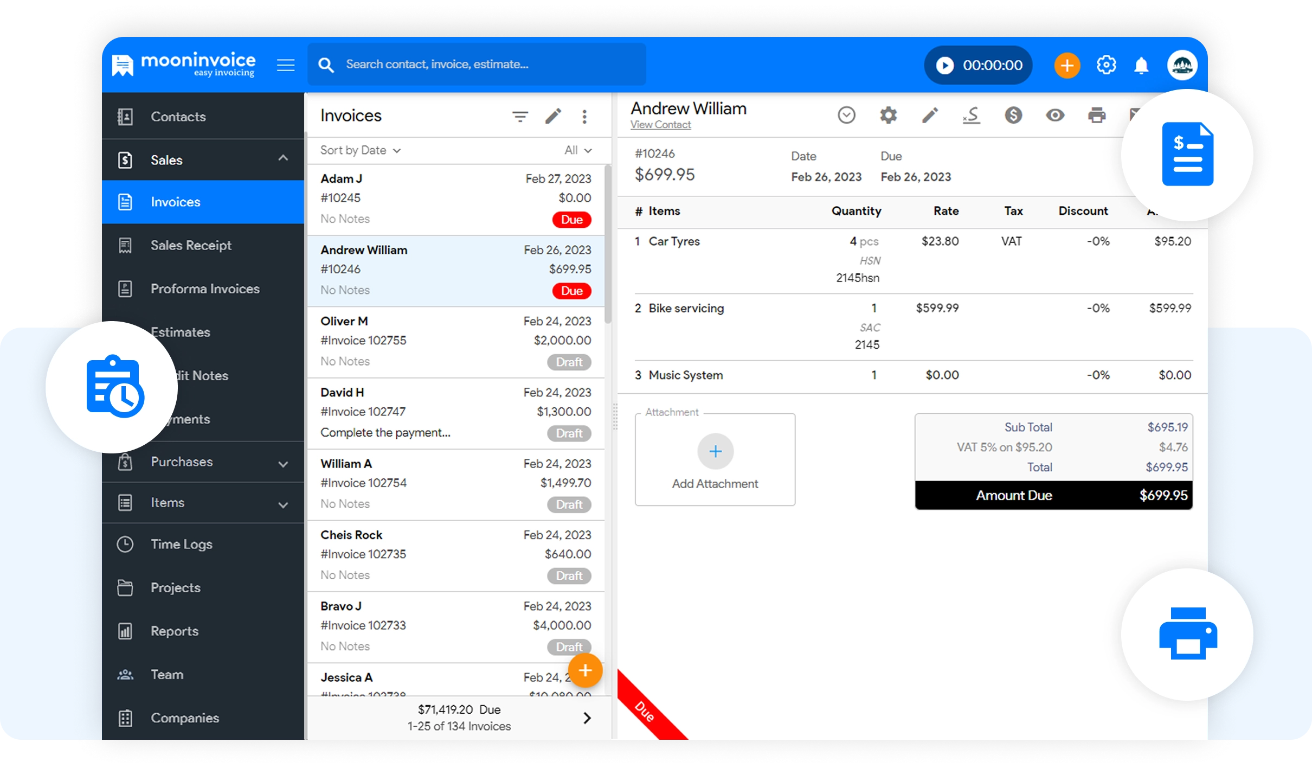Open notifications using the bell icon
Screen dimensions: 1312x768
coord(1141,65)
